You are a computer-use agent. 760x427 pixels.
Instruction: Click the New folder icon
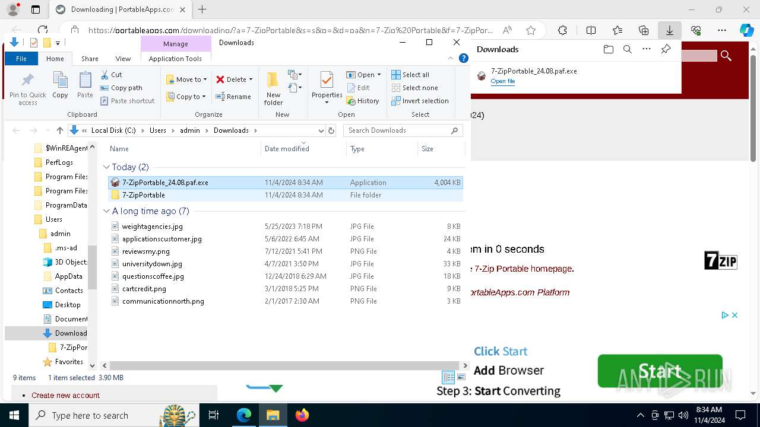[273, 88]
